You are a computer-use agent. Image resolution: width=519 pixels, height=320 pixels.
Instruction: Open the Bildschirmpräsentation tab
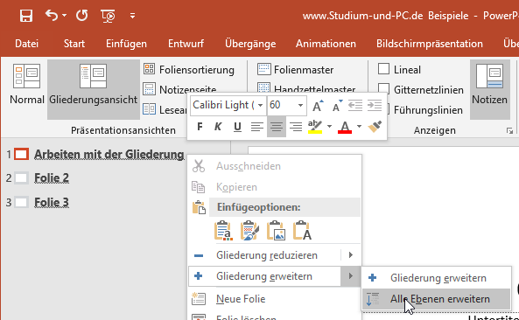(x=430, y=44)
